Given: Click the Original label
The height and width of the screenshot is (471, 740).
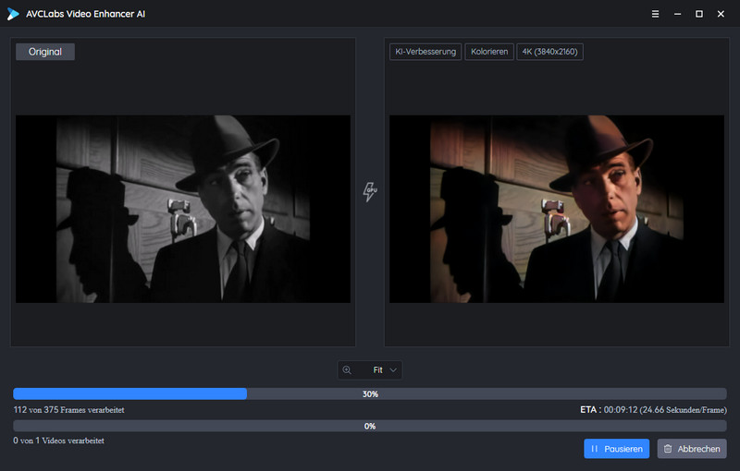Looking at the screenshot, I should [45, 52].
